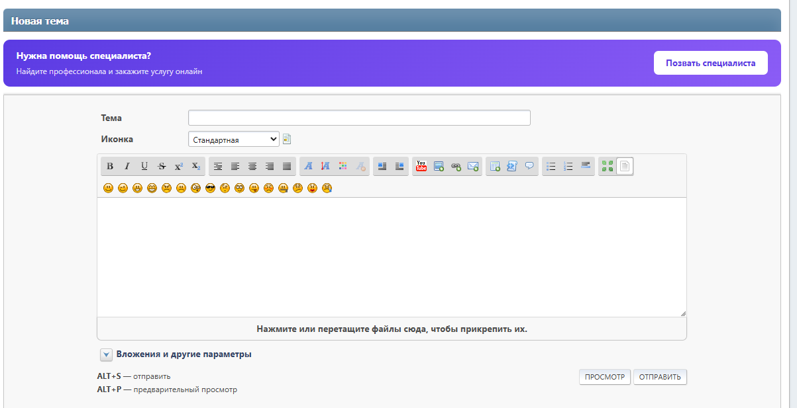Insert a numbered list
Viewport: 797px width, 408px height.
tap(568, 167)
